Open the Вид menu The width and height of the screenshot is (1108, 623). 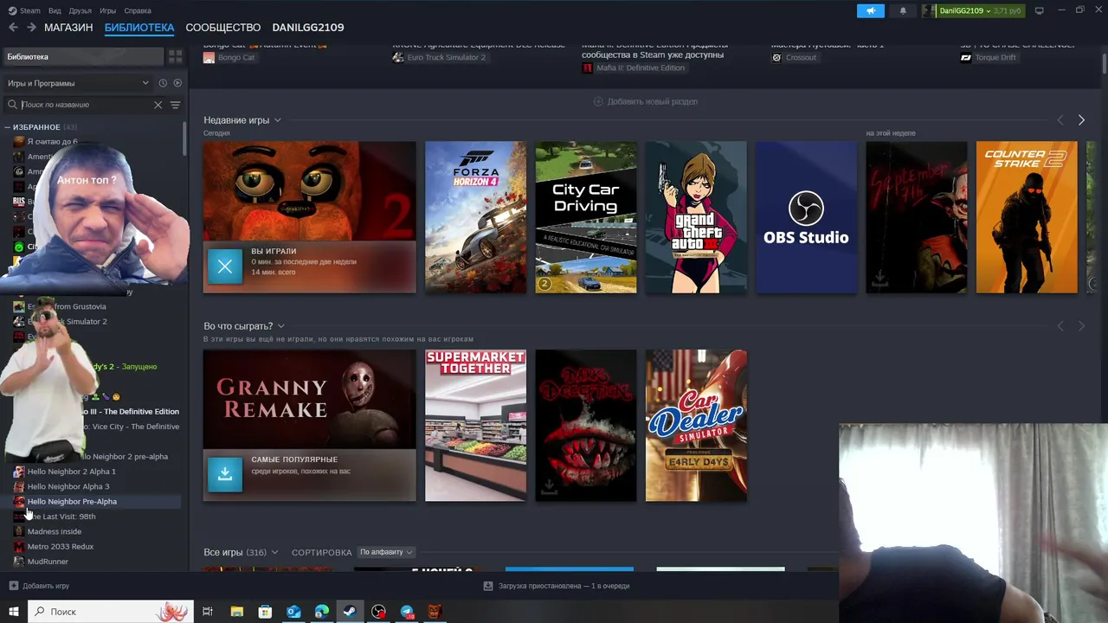55,10
